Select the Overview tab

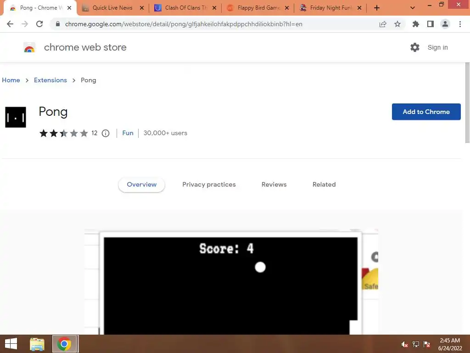[141, 185]
